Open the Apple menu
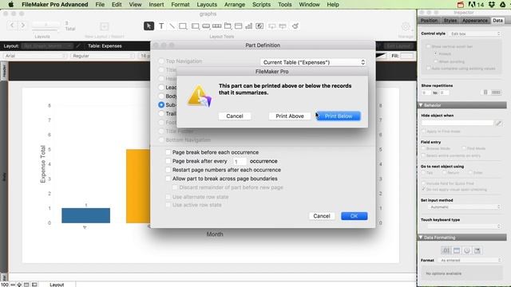 (x=10, y=5)
